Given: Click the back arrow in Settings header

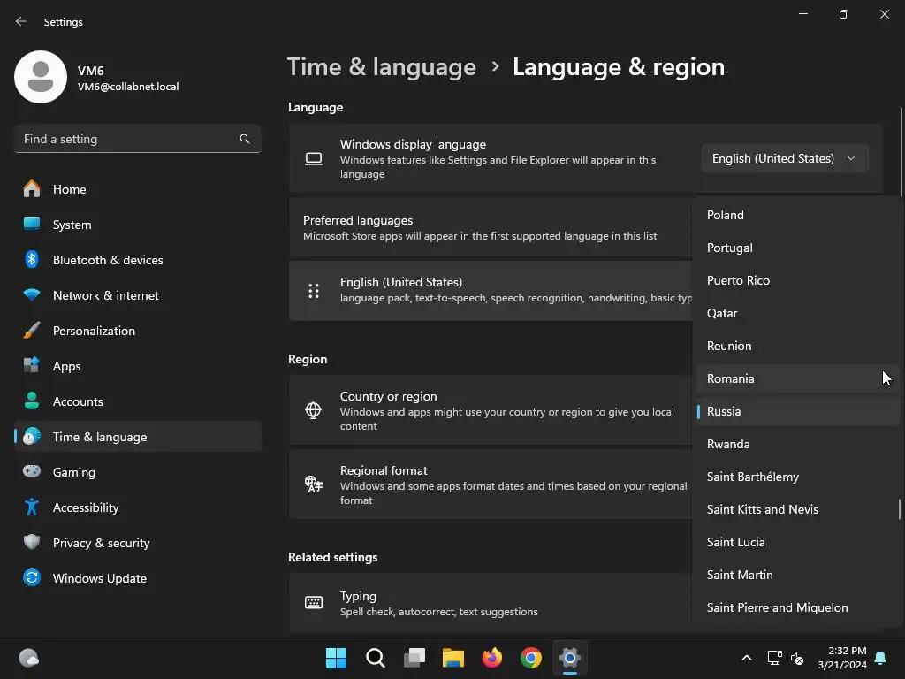Looking at the screenshot, I should (x=21, y=21).
